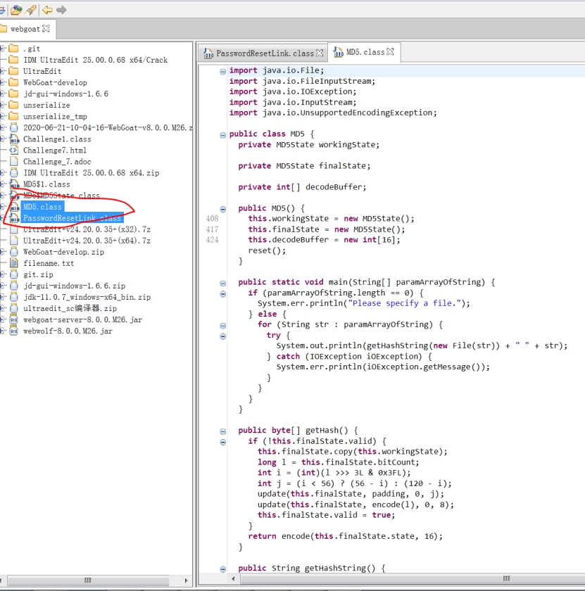Click the padding identifier in the update call

391,494
